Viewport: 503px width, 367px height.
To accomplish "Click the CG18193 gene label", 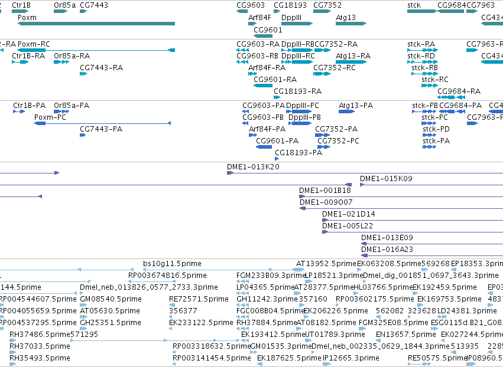I will pyautogui.click(x=290, y=5).
